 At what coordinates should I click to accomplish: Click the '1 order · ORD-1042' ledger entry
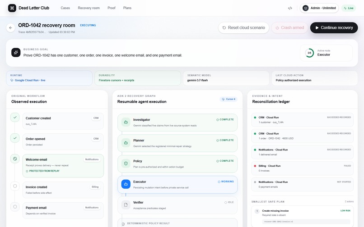point(302,136)
